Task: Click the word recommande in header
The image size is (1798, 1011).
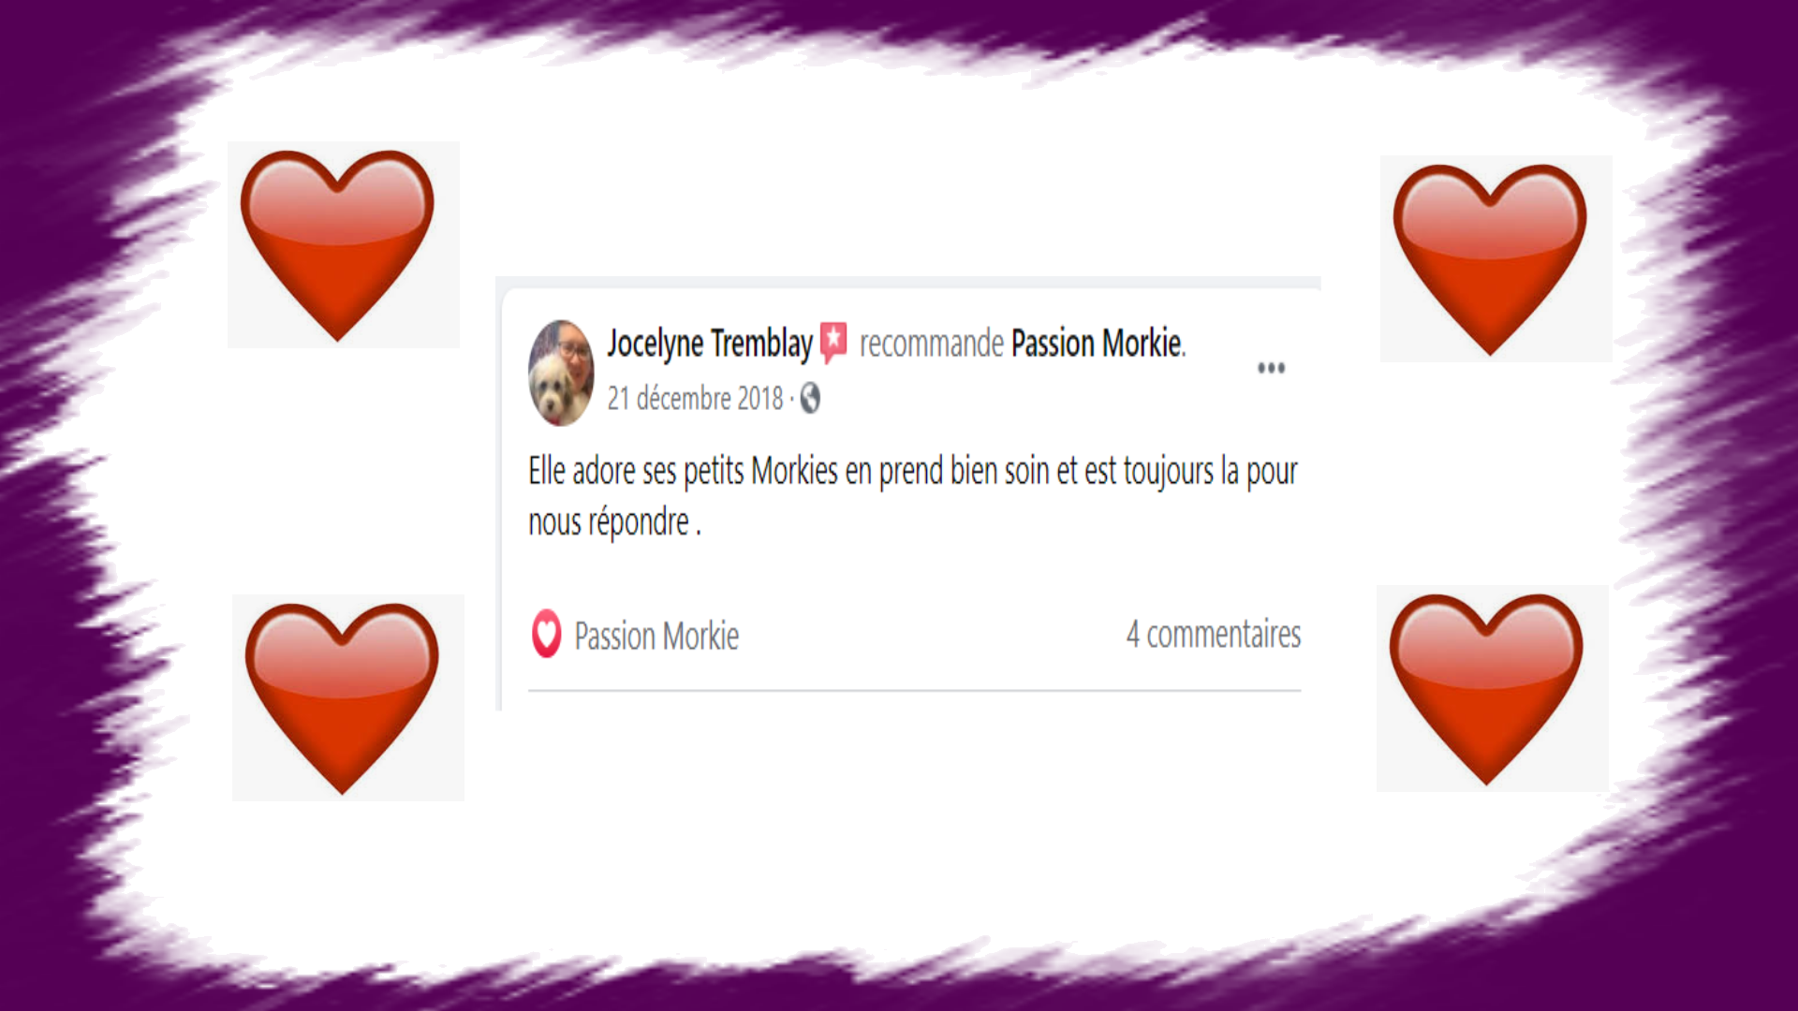Action: pyautogui.click(x=932, y=344)
